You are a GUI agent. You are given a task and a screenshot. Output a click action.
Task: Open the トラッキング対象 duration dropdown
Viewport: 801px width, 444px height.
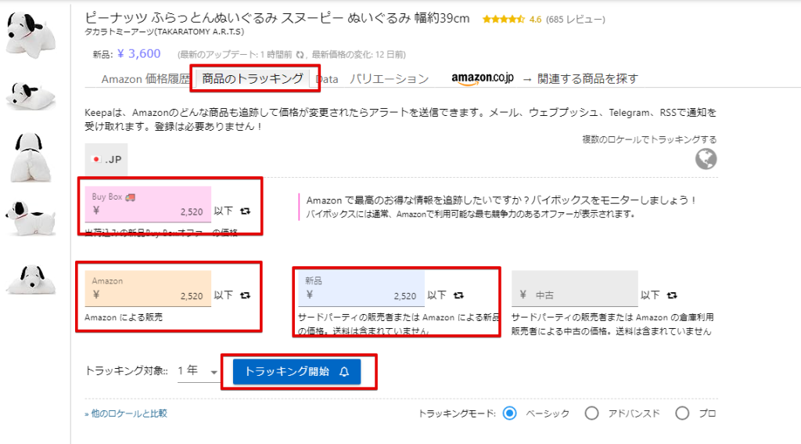pos(199,371)
